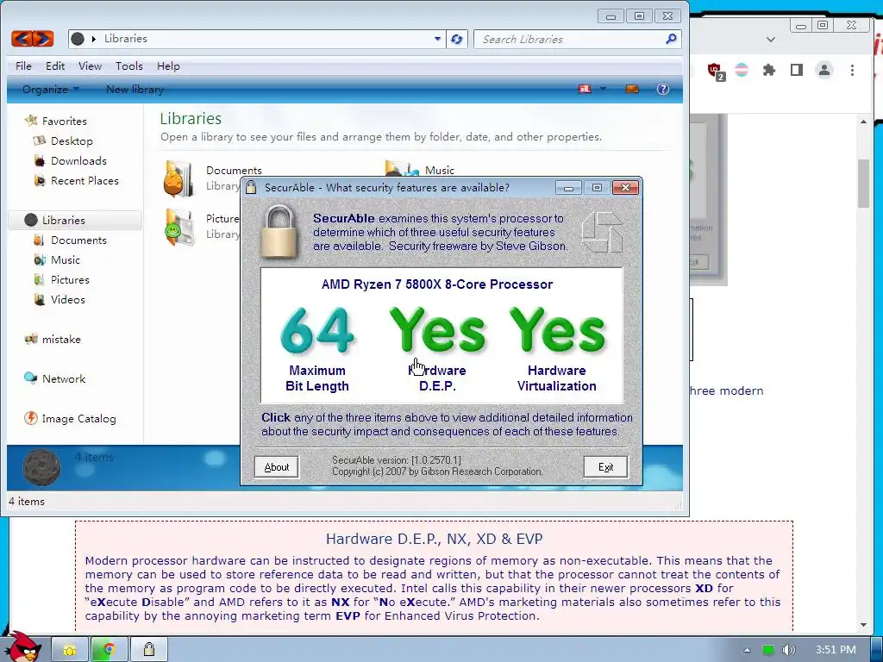This screenshot has width=883, height=662.
Task: Open view options dropdown arrow in Explorer
Action: point(603,89)
